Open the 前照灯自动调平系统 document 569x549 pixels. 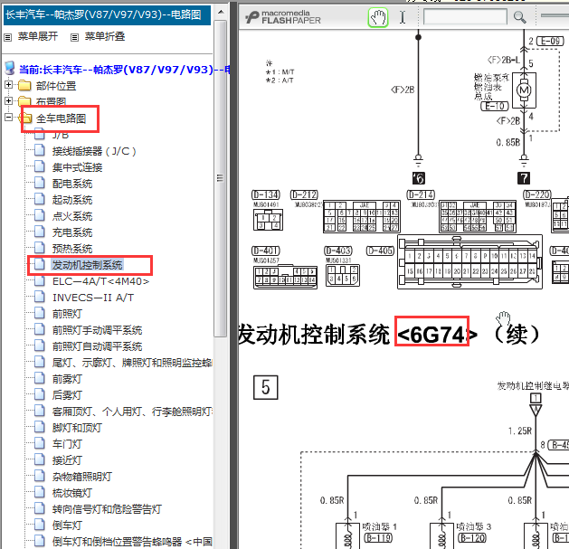97,346
